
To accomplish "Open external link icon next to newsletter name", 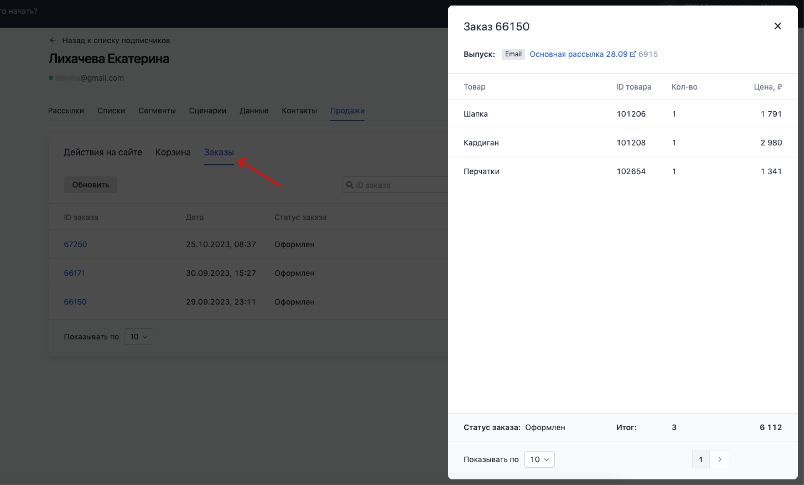I will [633, 54].
